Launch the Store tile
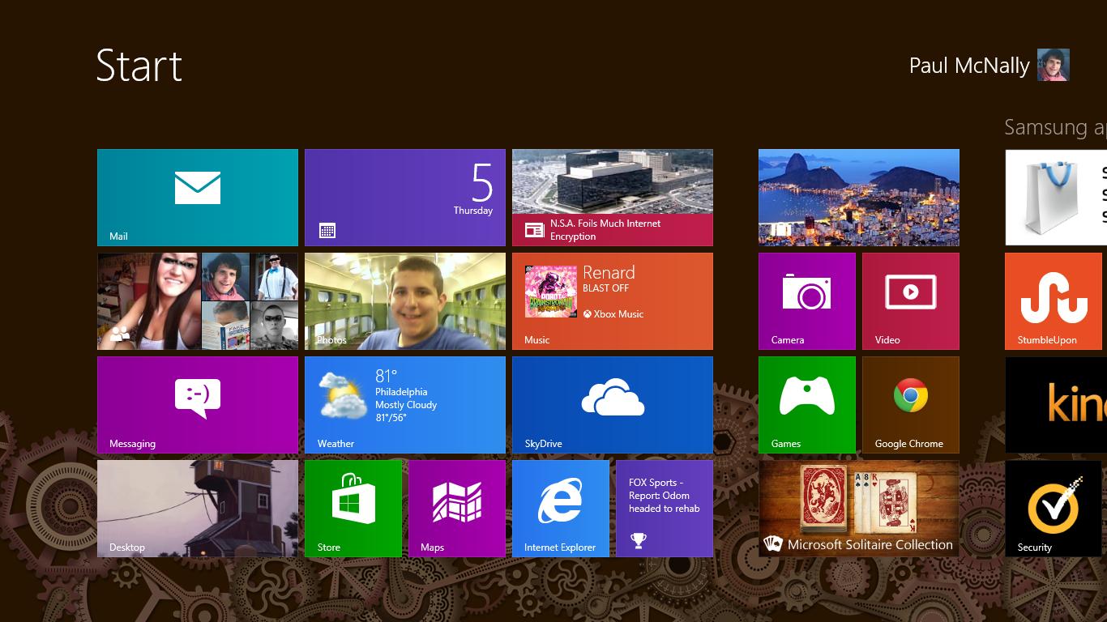This screenshot has width=1107, height=622. 353,509
